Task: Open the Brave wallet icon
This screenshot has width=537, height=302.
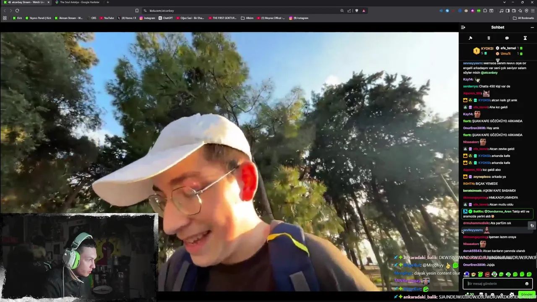Action: (x=514, y=10)
